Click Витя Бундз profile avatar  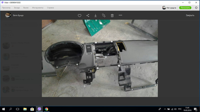(8, 15)
